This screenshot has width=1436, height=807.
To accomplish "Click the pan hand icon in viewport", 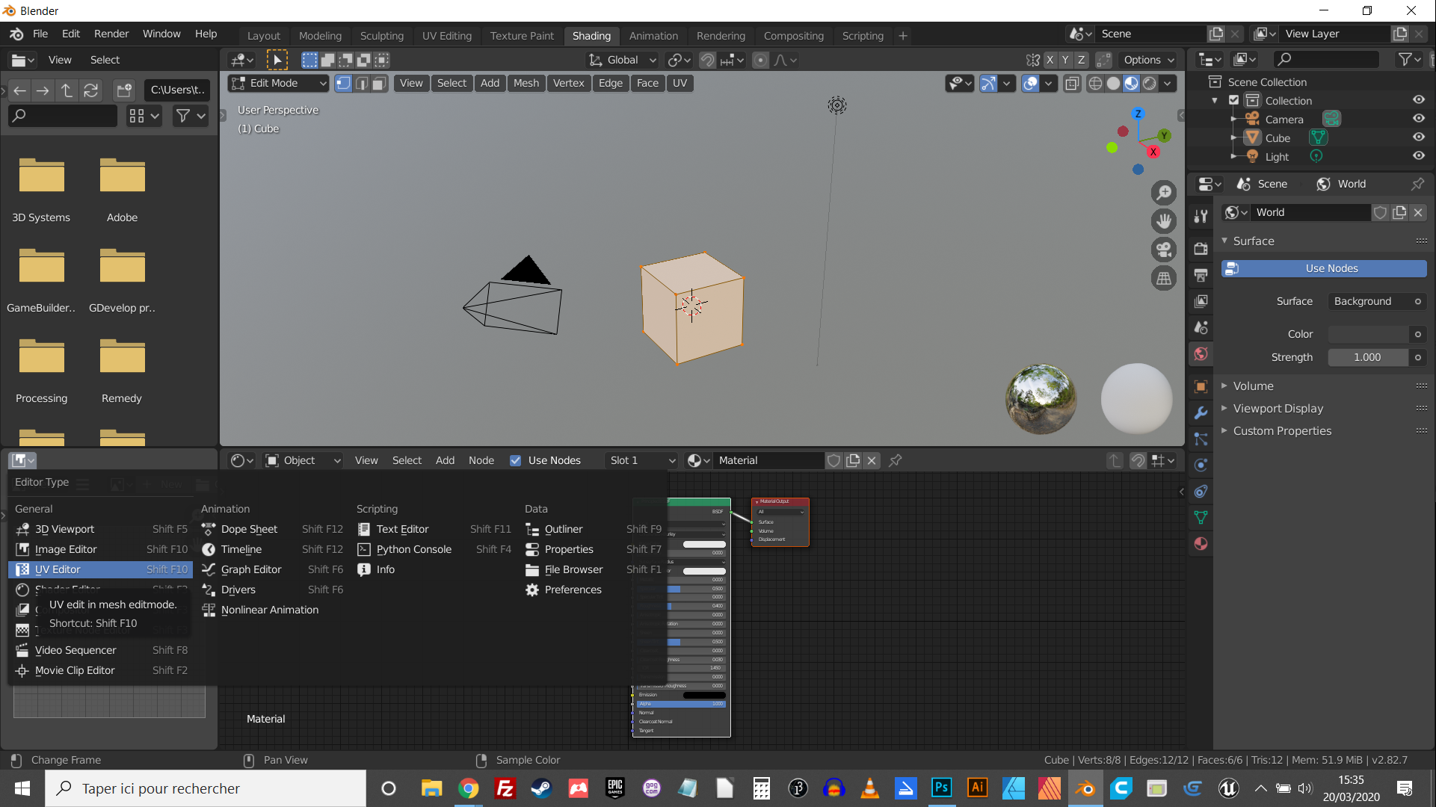I will 1163,221.
